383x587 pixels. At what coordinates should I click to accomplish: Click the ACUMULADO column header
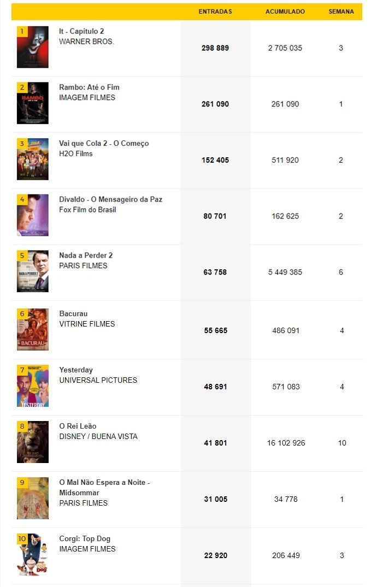click(x=285, y=11)
